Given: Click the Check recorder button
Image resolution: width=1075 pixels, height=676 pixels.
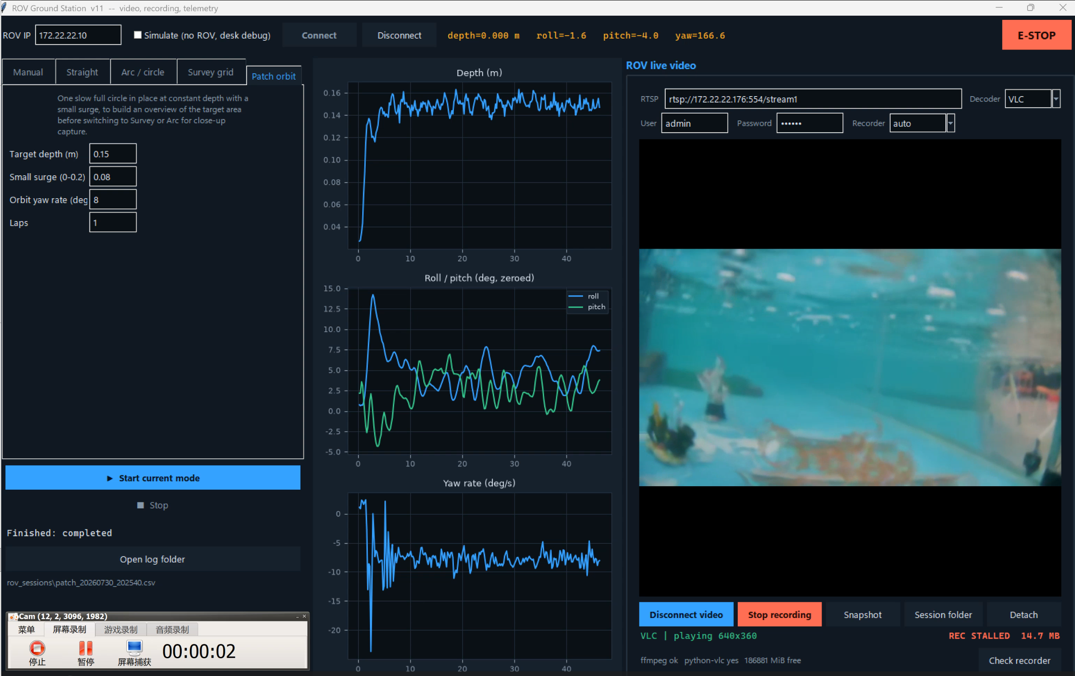Looking at the screenshot, I should click(1019, 660).
